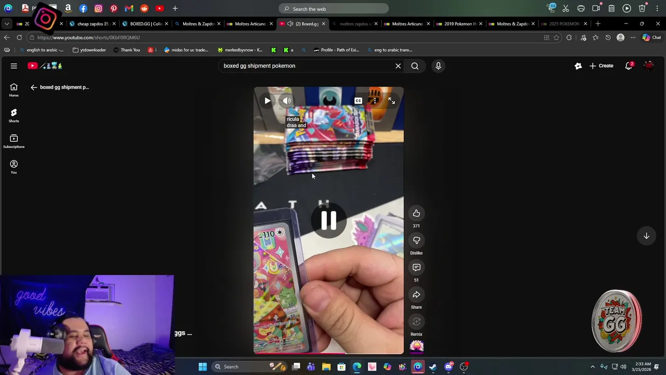Viewport: 666px width, 375px height.
Task: Expand the tab list chevron at tab strip start
Action: click(x=7, y=23)
